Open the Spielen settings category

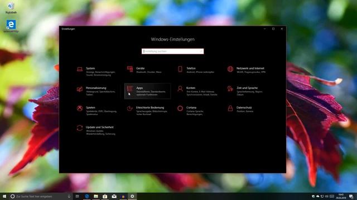[97, 111]
